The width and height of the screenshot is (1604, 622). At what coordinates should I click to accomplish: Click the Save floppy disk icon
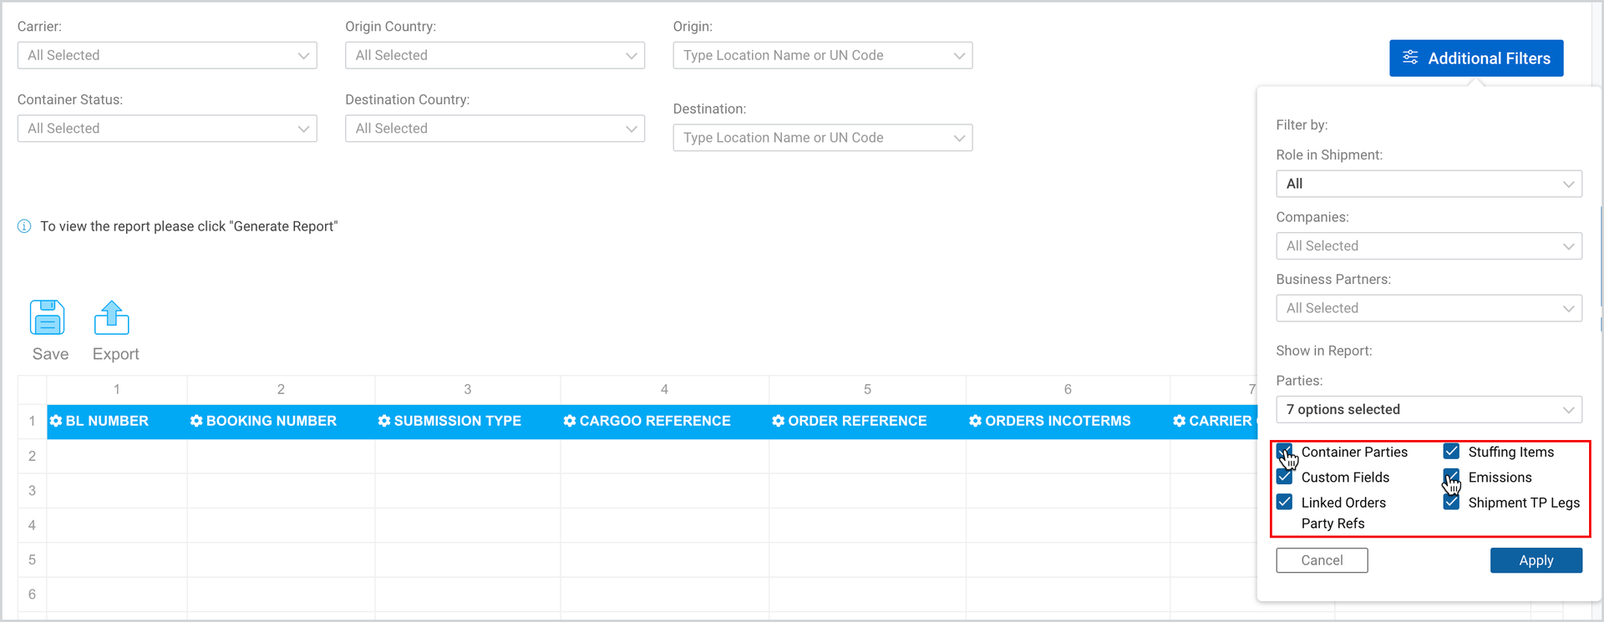point(48,318)
